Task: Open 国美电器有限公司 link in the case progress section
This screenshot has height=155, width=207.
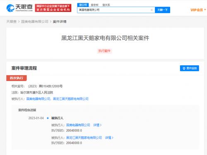Action: (x=78, y=125)
